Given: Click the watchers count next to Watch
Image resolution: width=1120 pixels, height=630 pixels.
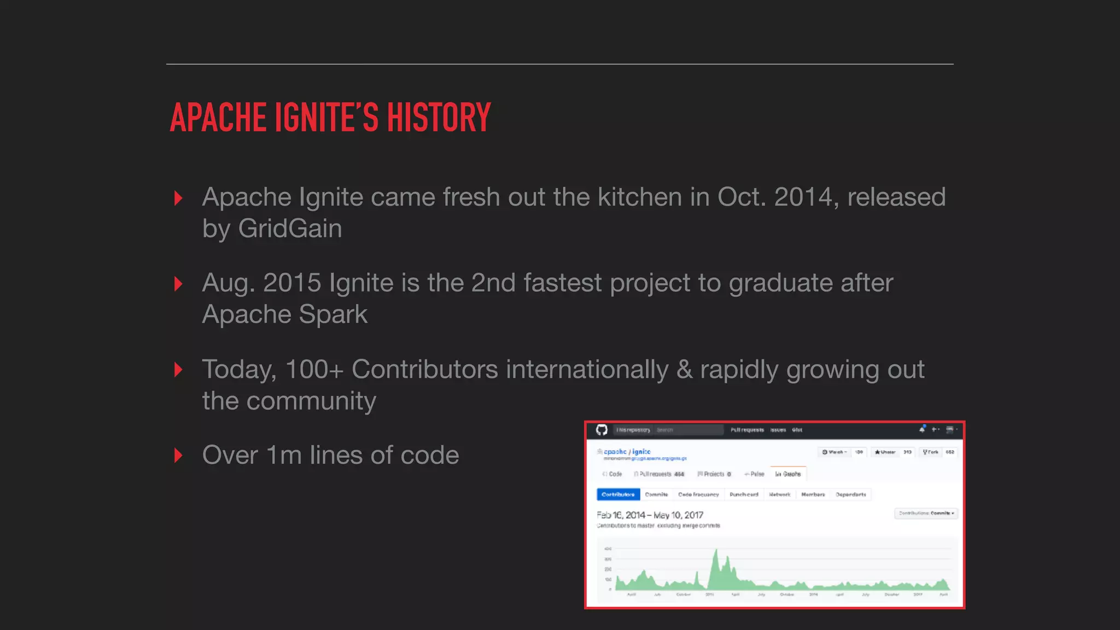Looking at the screenshot, I should 859,452.
